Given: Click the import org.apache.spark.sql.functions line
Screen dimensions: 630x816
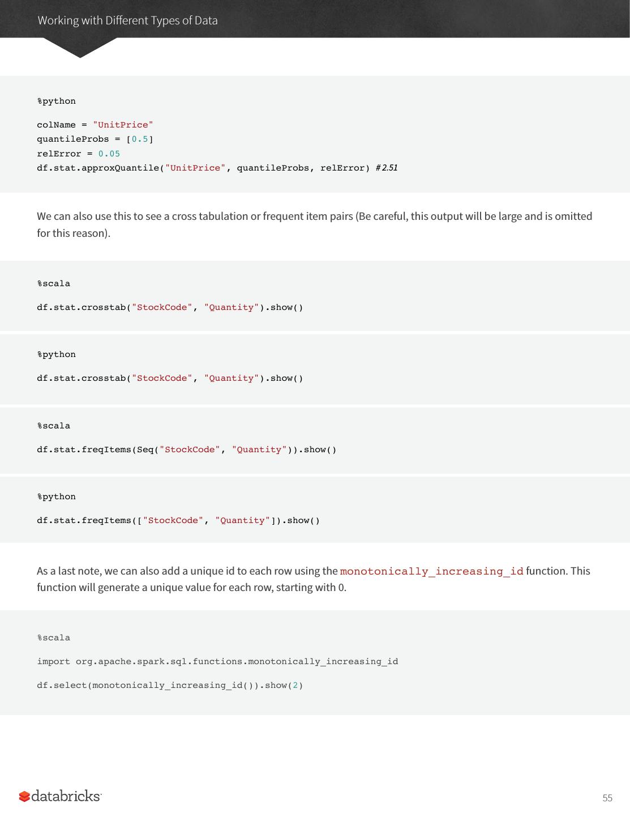Looking at the screenshot, I should [217, 661].
